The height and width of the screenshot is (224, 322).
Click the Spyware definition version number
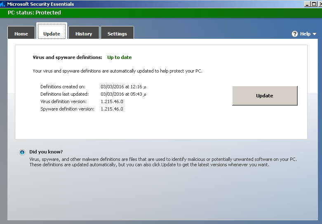coord(112,109)
